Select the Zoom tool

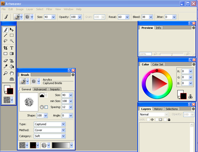coord(5,73)
